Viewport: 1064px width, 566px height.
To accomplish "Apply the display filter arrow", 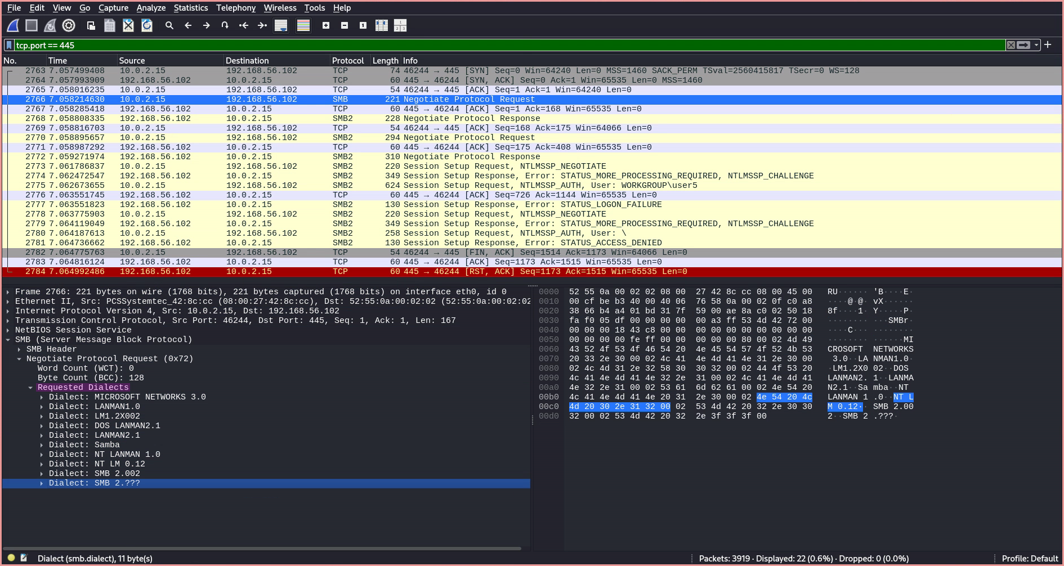I will [x=1023, y=45].
